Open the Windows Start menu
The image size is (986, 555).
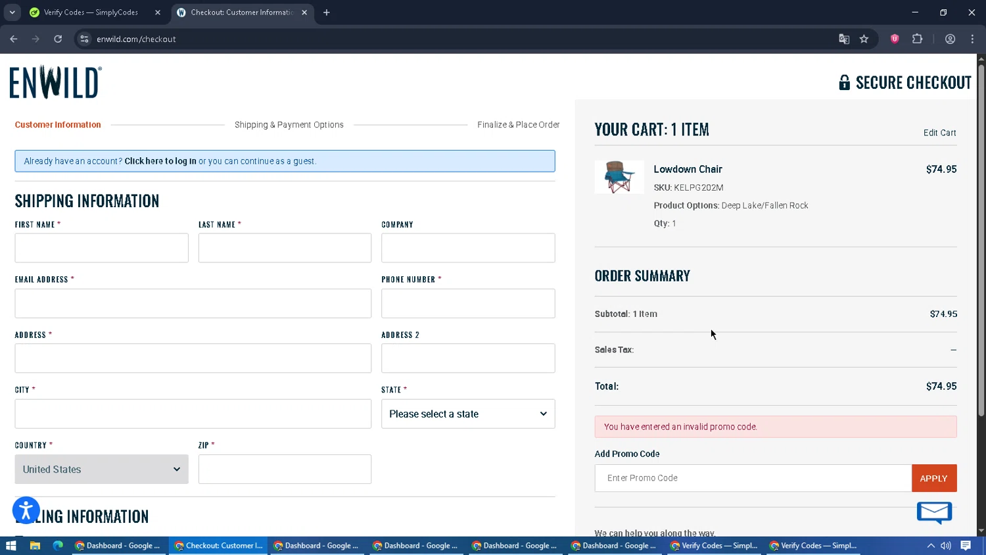(x=11, y=546)
